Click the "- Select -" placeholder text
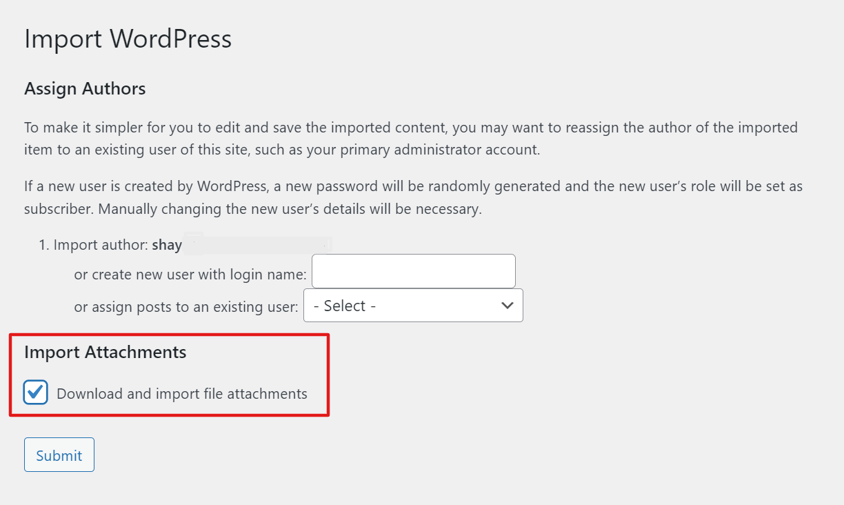 tap(345, 306)
